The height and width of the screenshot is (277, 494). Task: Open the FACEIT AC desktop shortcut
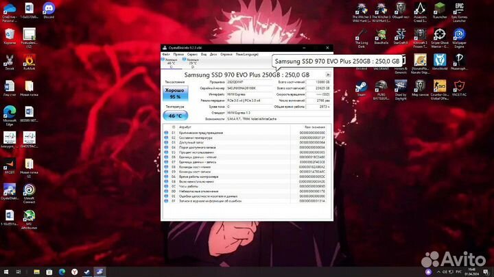[x=459, y=88]
